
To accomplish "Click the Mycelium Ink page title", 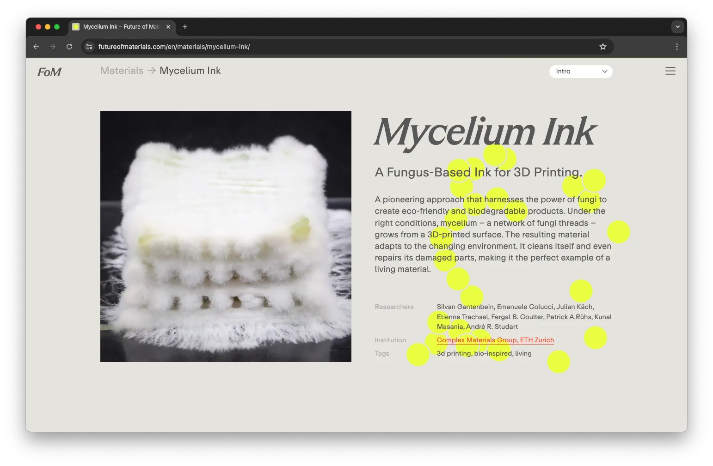I will pyautogui.click(x=485, y=133).
